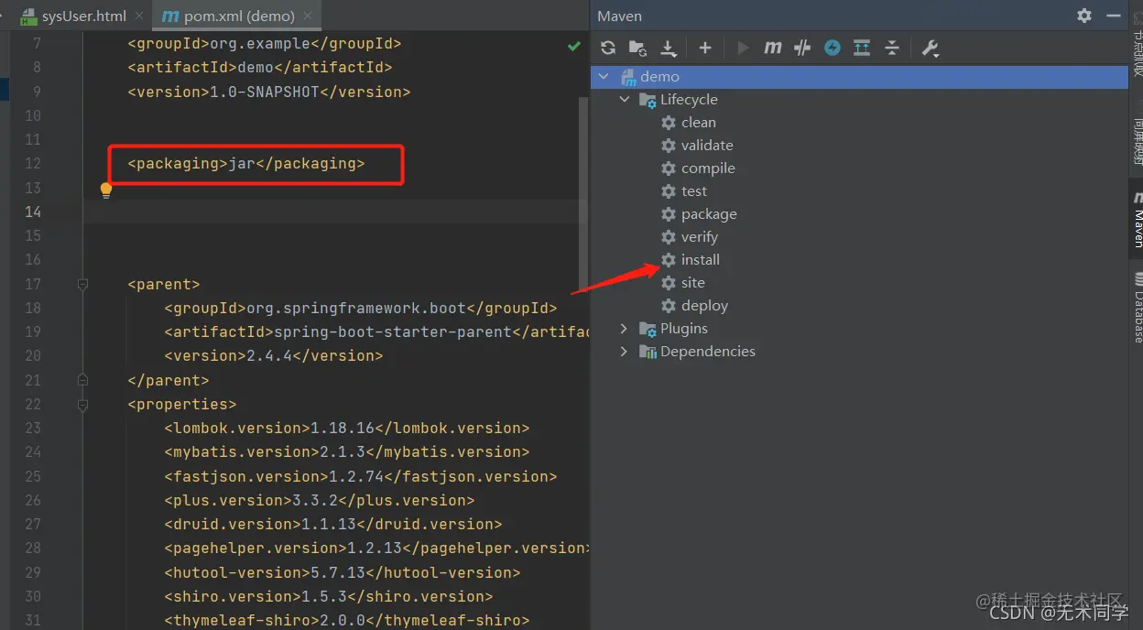Image resolution: width=1143 pixels, height=630 pixels.
Task: Open Maven side tool window tab
Action: pos(1137,220)
